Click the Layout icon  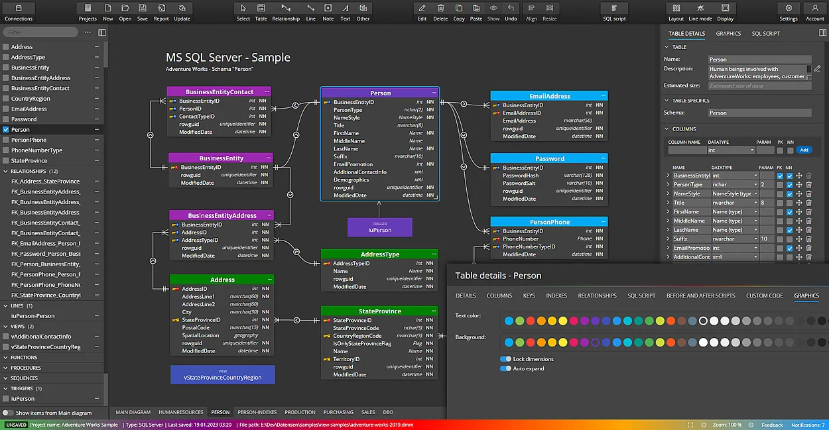tap(675, 9)
